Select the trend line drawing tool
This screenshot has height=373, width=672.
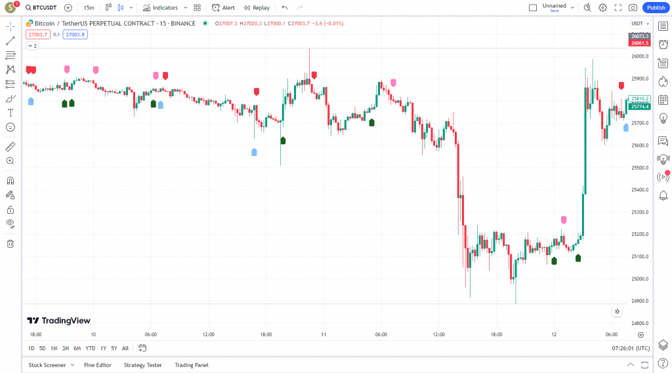click(10, 41)
